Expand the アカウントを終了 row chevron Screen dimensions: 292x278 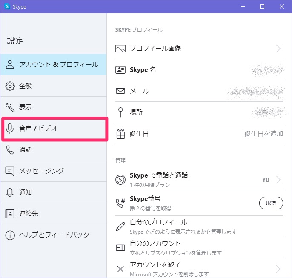278,269
